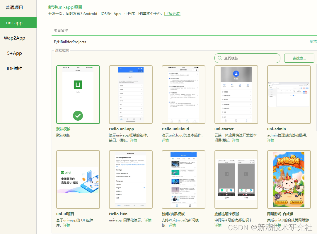This screenshot has height=234, width=317.
Task: Select the uni-admin template thumbnail
Action: click(289, 95)
